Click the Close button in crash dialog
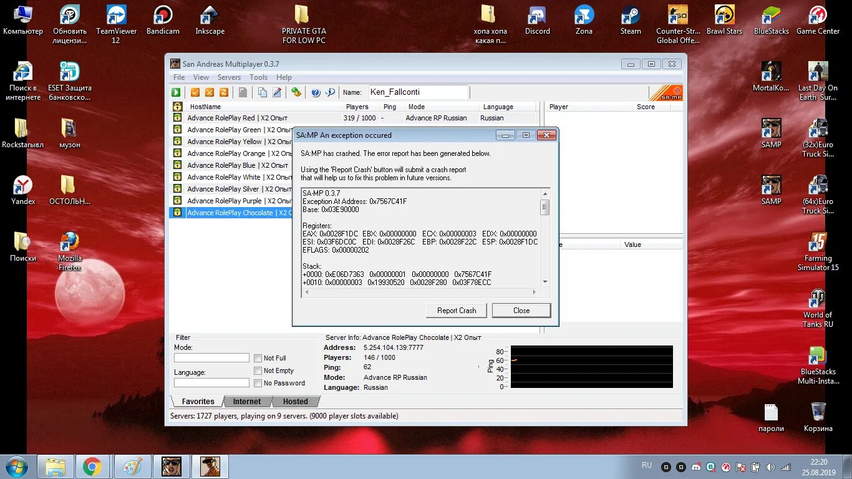852x479 pixels. coord(521,311)
